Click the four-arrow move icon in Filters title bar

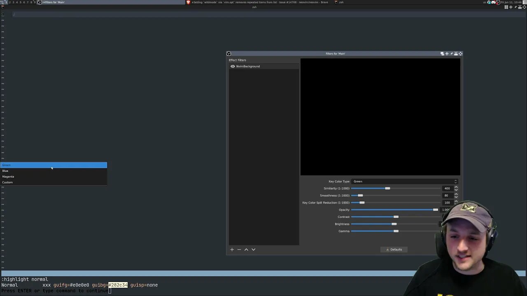(447, 53)
